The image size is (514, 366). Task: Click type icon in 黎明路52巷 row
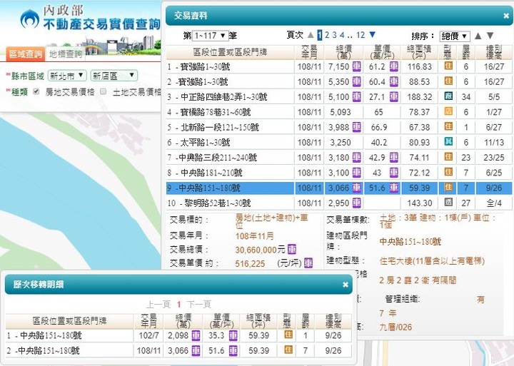(448, 202)
